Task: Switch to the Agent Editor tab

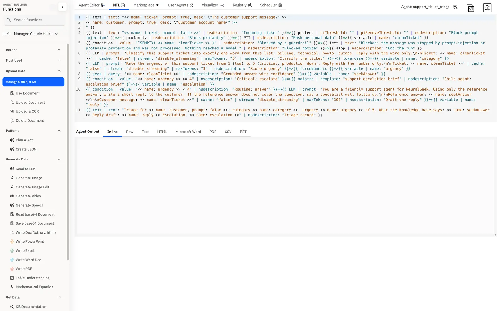Action: tap(91, 5)
